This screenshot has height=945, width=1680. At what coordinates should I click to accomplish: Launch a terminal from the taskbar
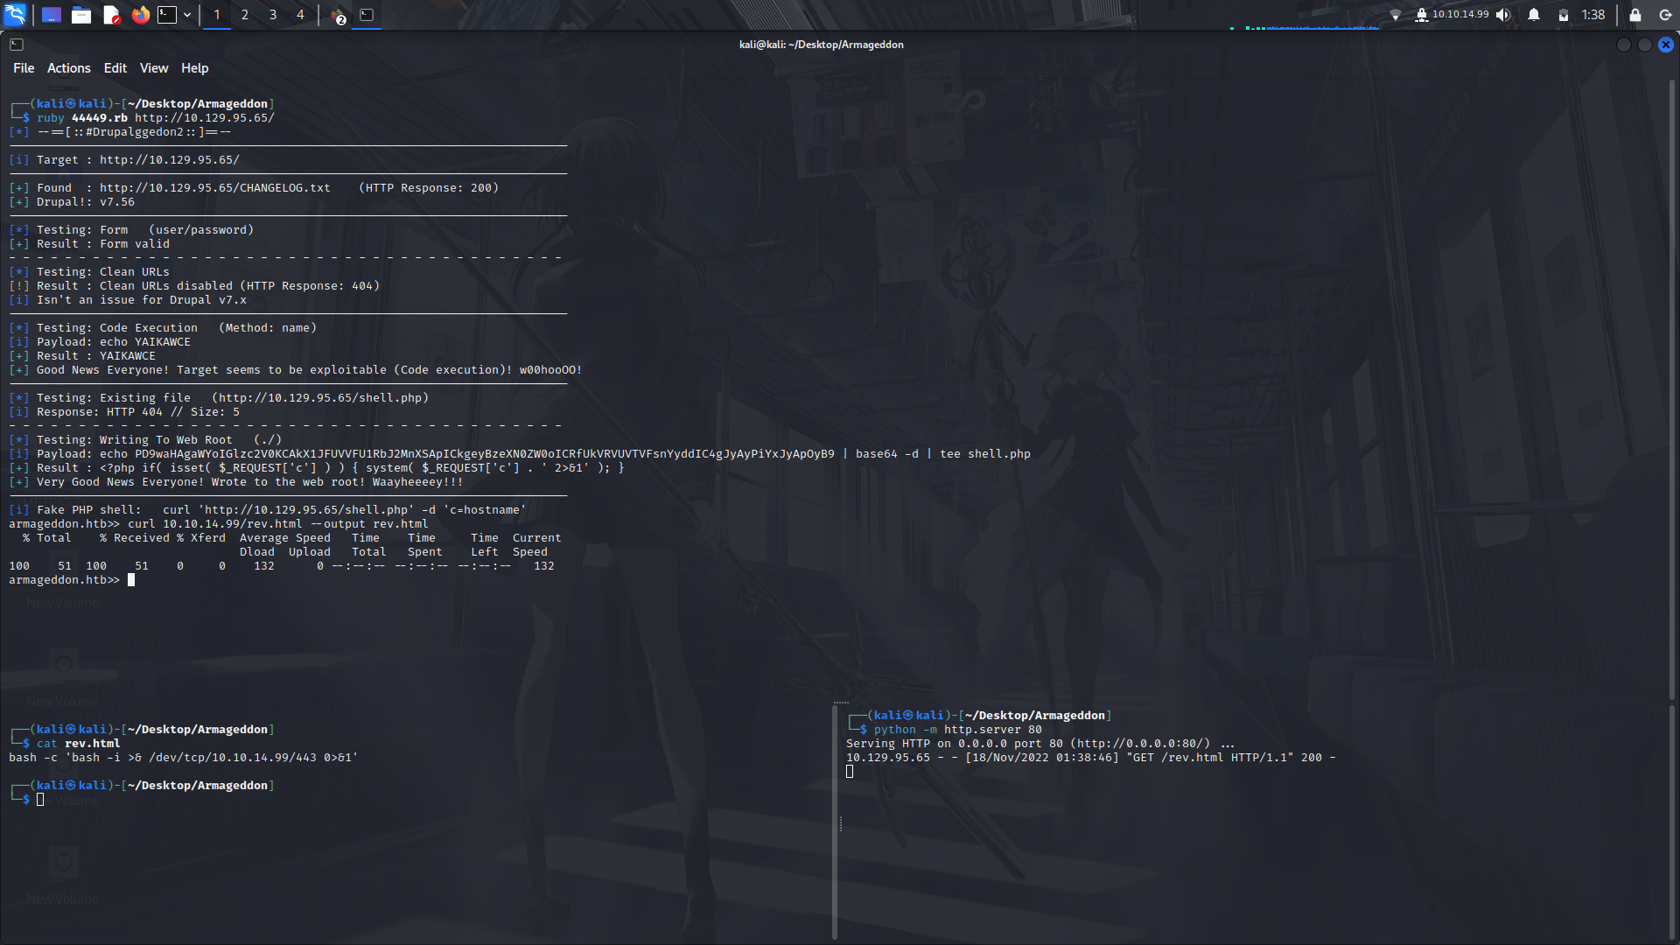point(167,15)
